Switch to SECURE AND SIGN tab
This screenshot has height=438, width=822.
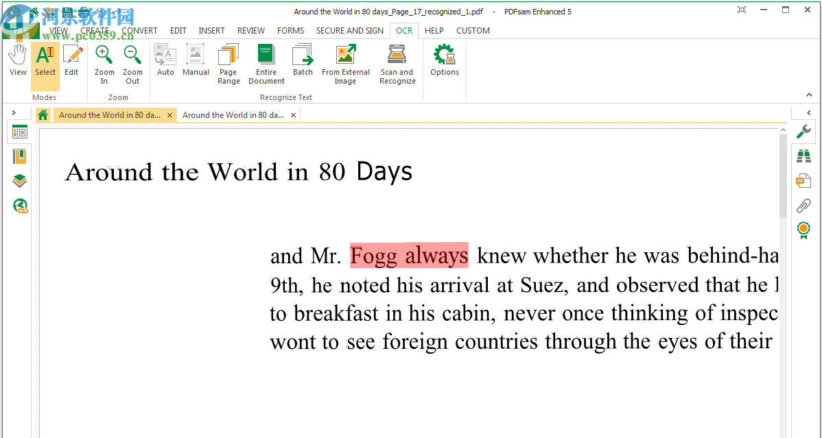pyautogui.click(x=349, y=31)
